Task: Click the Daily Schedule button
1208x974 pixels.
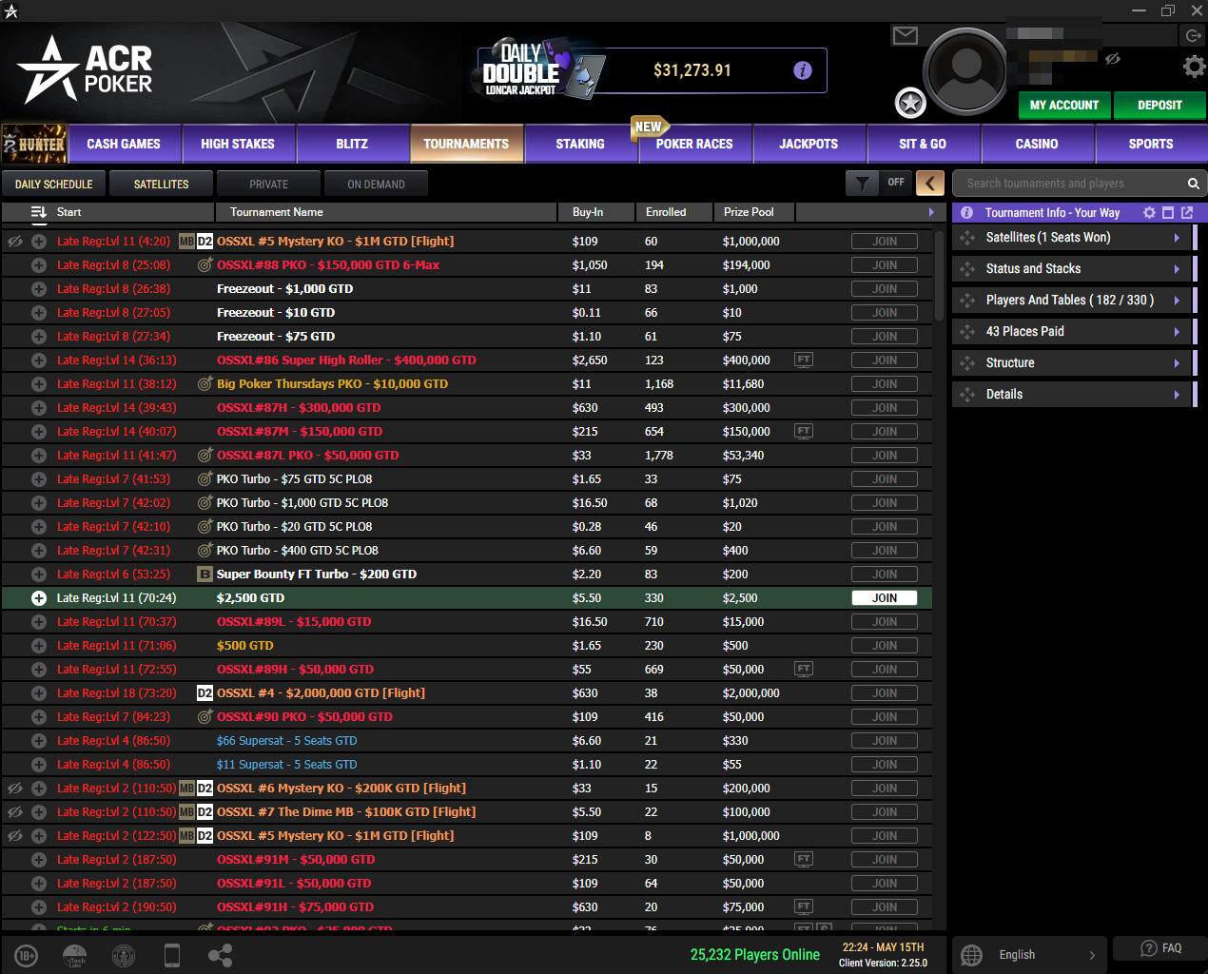Action: point(54,184)
